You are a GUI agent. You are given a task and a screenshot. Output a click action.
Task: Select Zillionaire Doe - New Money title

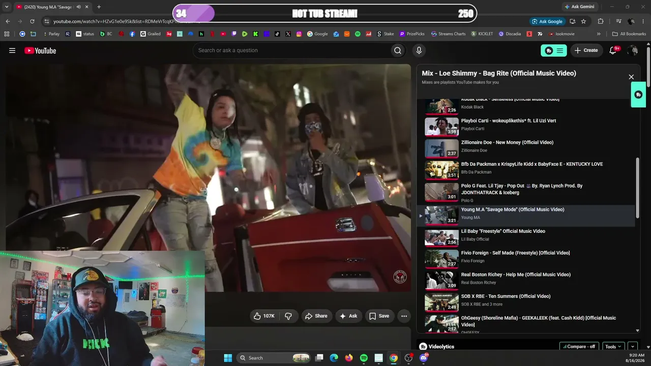click(507, 142)
